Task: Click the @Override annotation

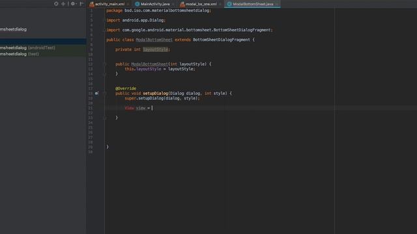Action: pos(126,88)
